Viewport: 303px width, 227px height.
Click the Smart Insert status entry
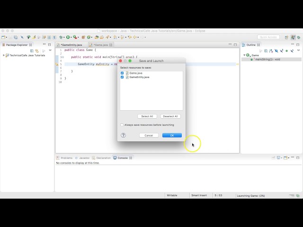(199, 195)
